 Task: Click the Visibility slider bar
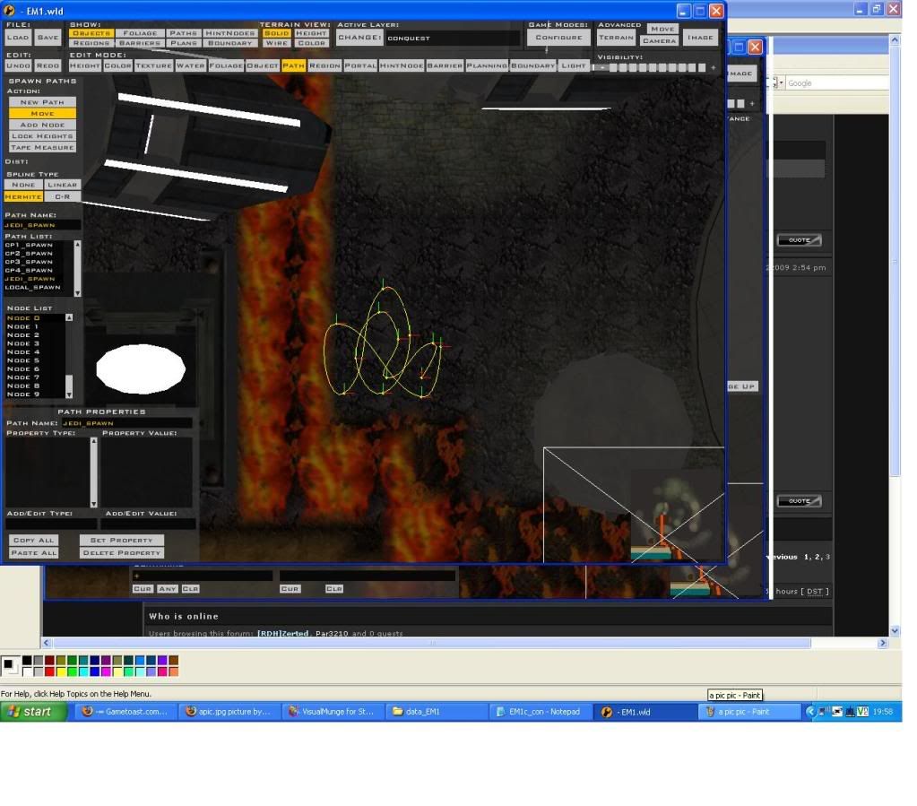coord(658,68)
